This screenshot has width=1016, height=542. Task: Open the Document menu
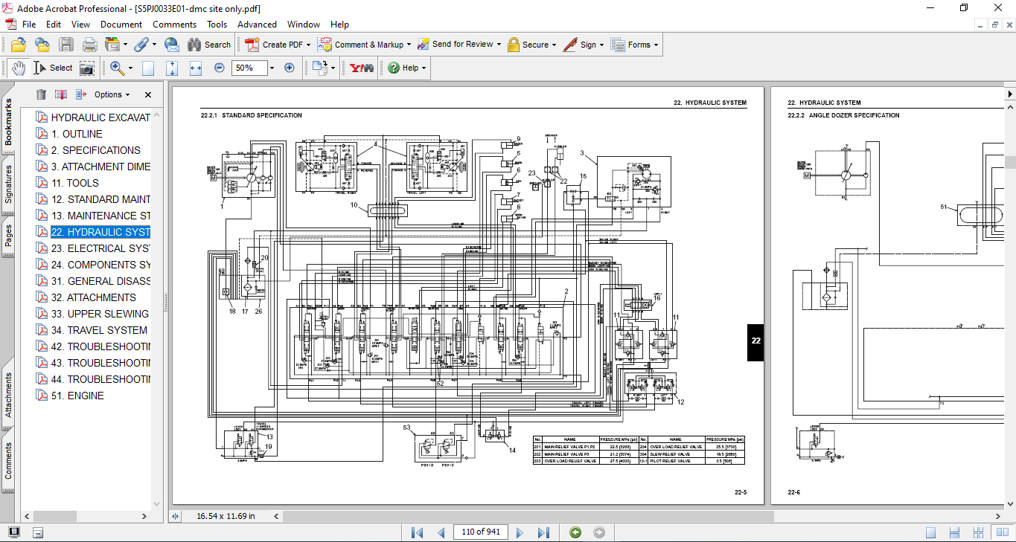click(x=121, y=25)
